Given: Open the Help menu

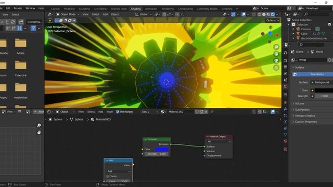Looking at the screenshot, I should pyautogui.click(x=41, y=8).
